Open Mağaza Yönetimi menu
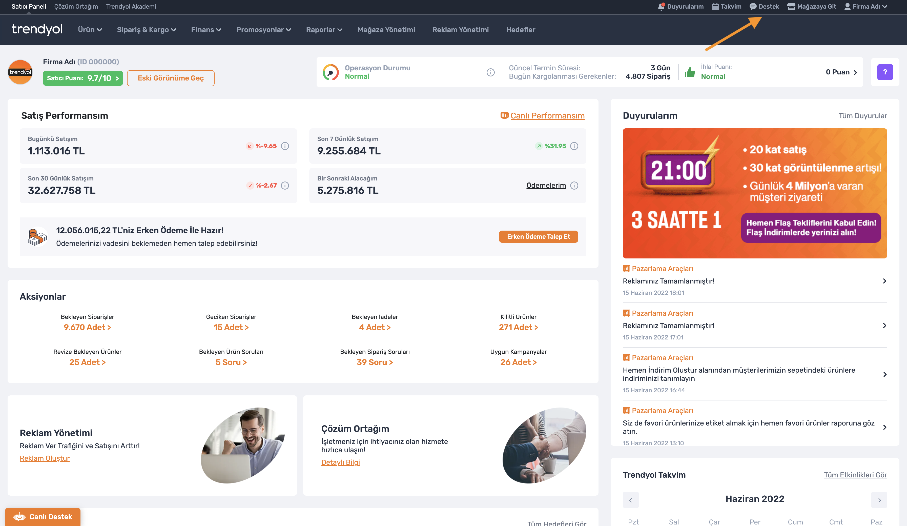 point(386,30)
